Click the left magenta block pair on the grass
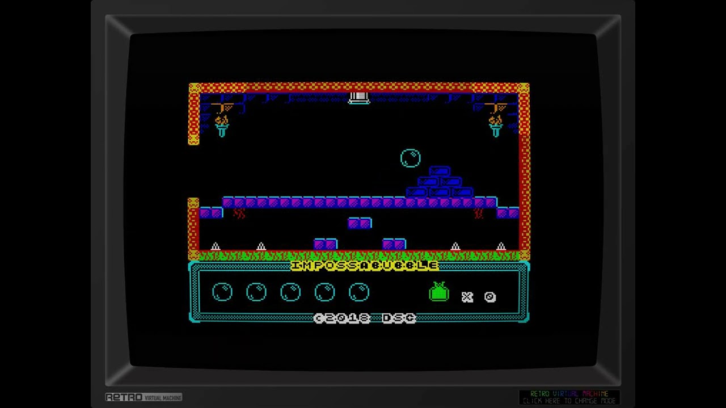Image resolution: width=726 pixels, height=408 pixels. 325,244
